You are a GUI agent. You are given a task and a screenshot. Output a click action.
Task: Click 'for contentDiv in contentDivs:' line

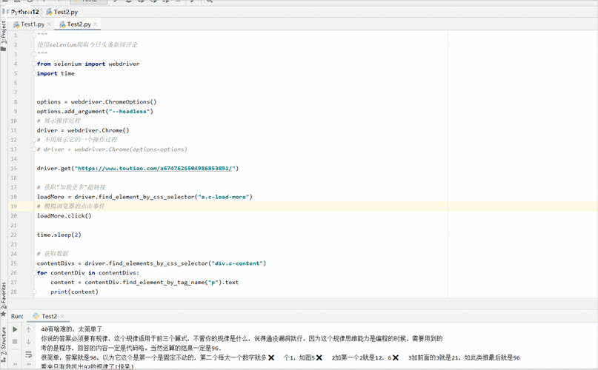point(88,273)
